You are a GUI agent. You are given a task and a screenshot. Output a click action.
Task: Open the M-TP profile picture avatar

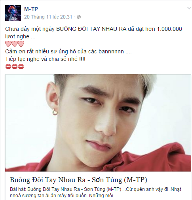tap(13, 13)
